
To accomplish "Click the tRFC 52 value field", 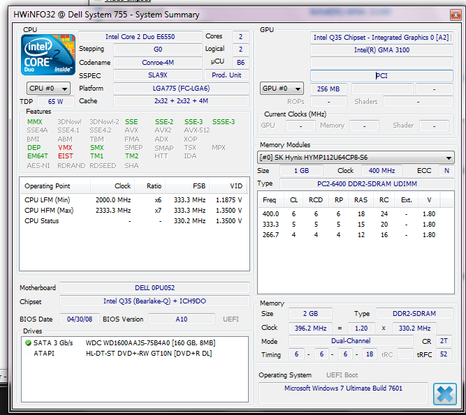I will pyautogui.click(x=444, y=354).
